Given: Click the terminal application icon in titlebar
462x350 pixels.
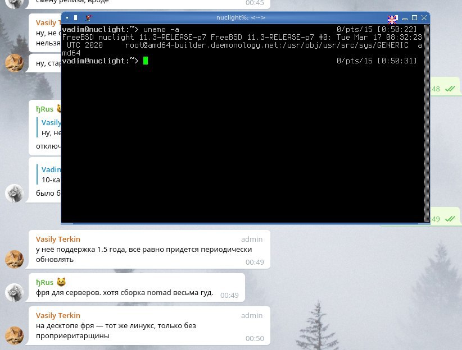Looking at the screenshot, I should click(x=88, y=18).
